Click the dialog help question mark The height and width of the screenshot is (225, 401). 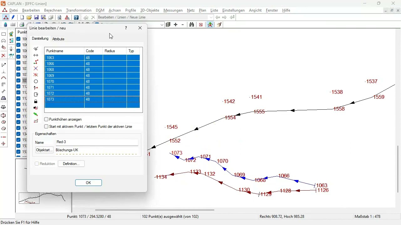tap(126, 28)
